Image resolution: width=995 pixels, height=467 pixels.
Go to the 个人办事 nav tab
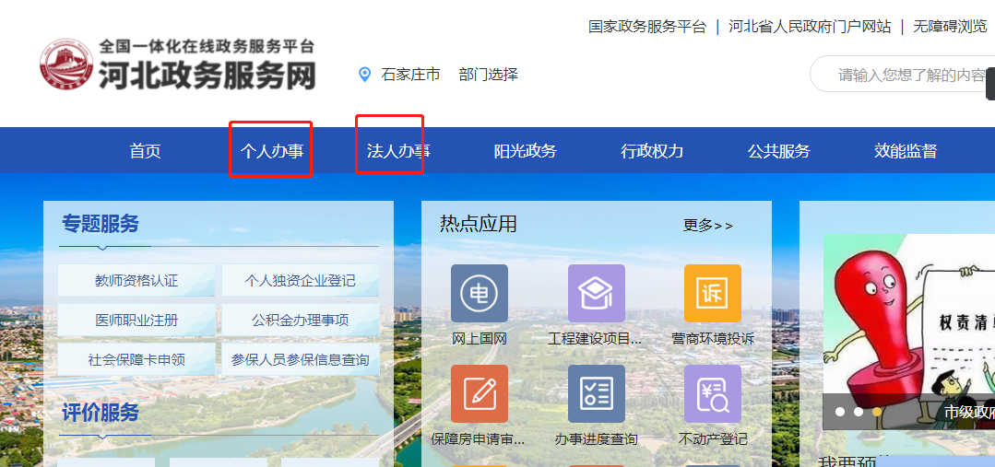(271, 151)
